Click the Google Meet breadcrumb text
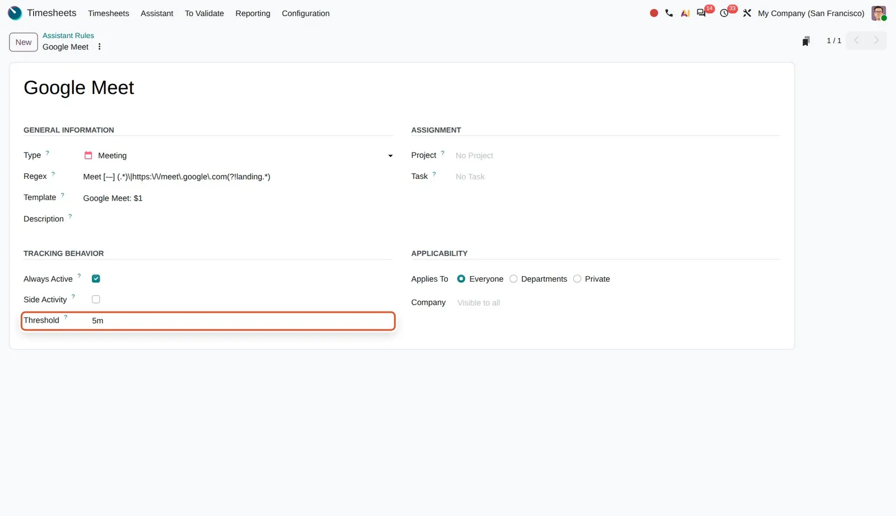 pos(66,47)
